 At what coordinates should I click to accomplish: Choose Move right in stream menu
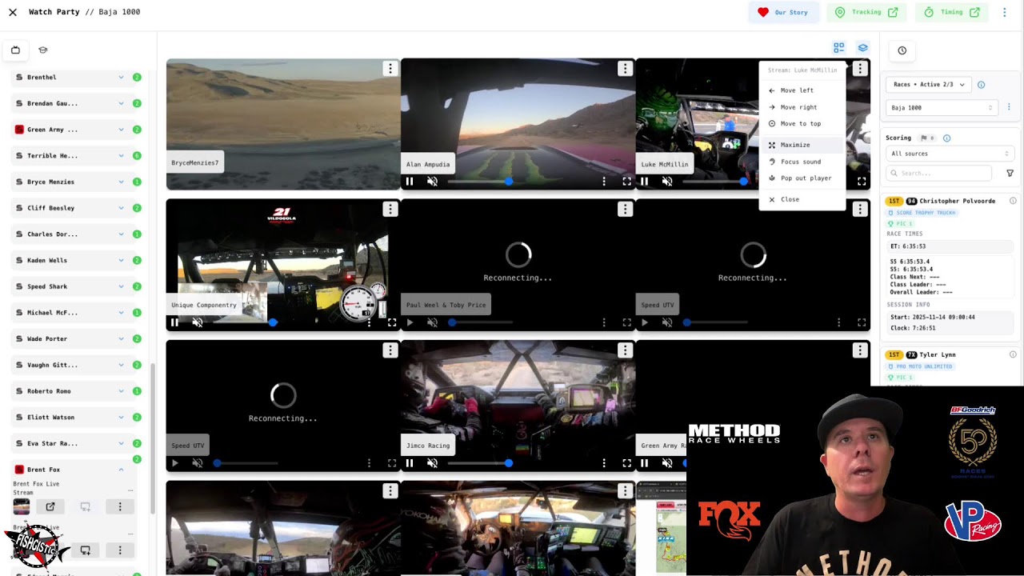coord(802,107)
